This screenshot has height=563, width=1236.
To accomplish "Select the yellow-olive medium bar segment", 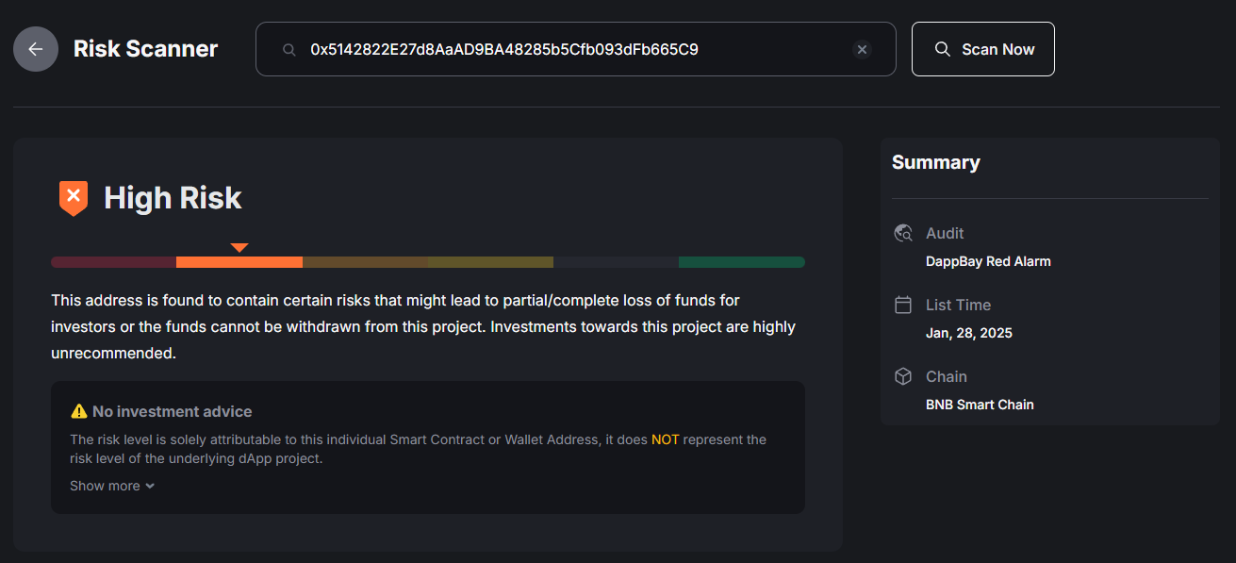I will coord(490,262).
